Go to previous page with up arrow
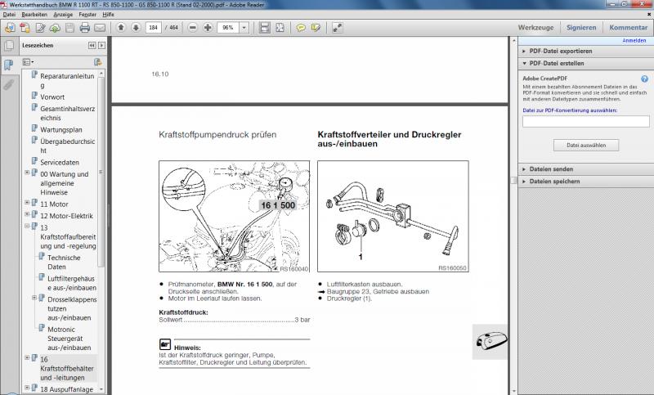The height and width of the screenshot is (395, 654). point(121,27)
